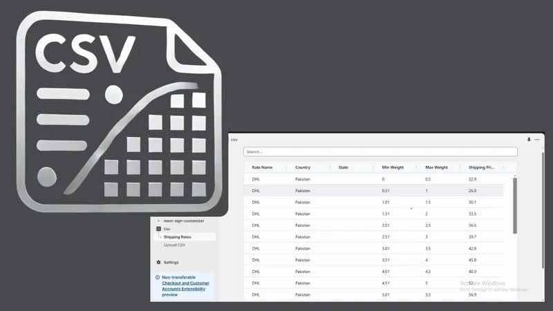Sort by the Shipping Pri... column header
The height and width of the screenshot is (311, 553).
pos(481,167)
